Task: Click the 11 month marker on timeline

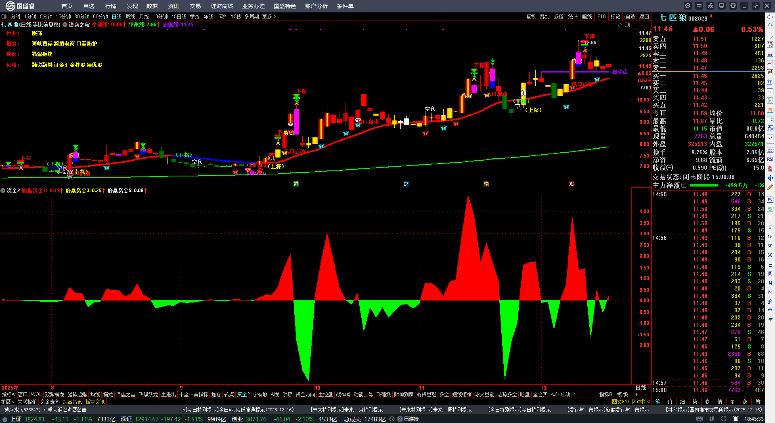Action: click(421, 388)
